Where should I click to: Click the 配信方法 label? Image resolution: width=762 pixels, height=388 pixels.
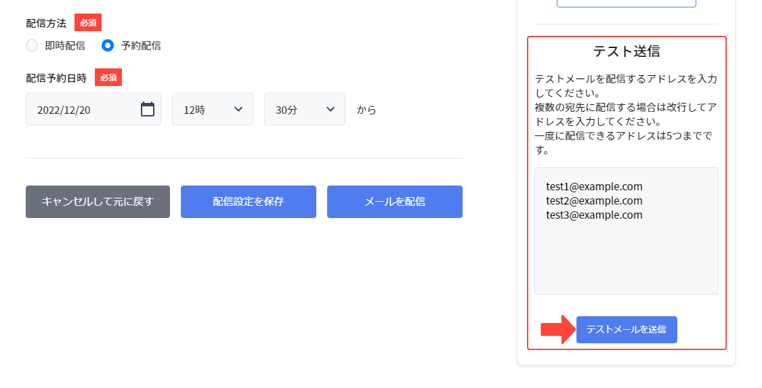pos(46,23)
